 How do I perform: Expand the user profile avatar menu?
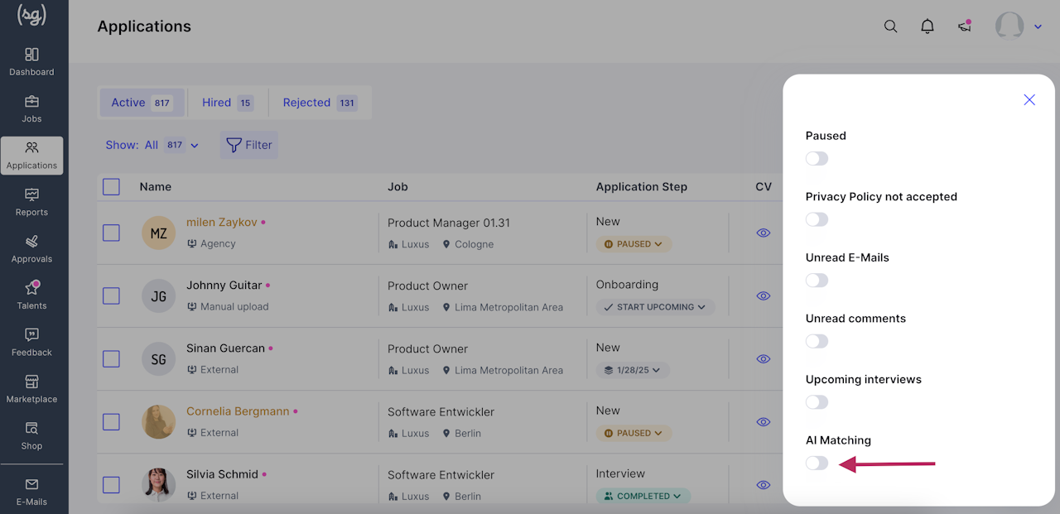(x=1018, y=26)
